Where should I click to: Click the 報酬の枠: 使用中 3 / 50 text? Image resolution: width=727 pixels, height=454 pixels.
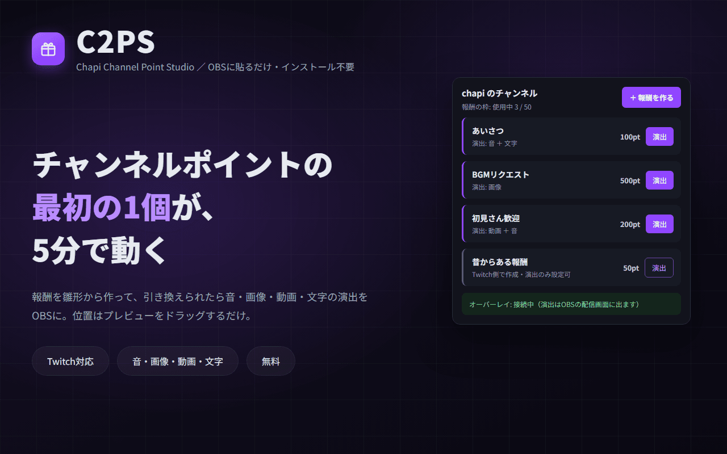(x=497, y=107)
